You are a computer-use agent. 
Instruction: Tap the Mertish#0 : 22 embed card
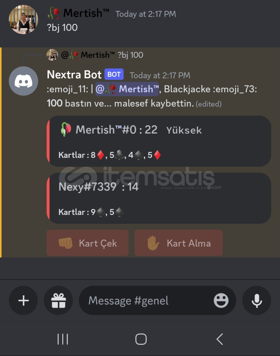coord(159,141)
